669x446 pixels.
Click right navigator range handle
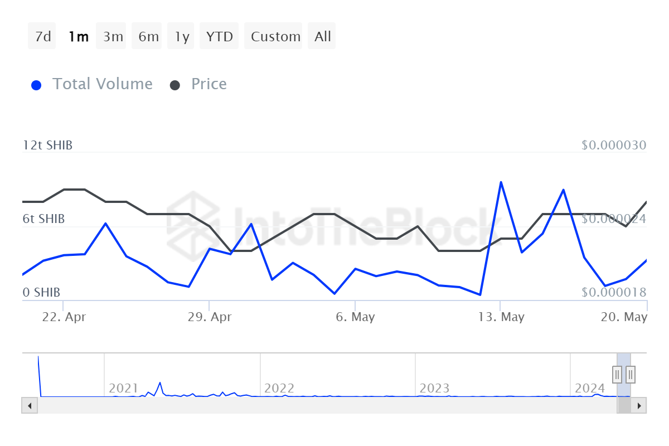(631, 374)
